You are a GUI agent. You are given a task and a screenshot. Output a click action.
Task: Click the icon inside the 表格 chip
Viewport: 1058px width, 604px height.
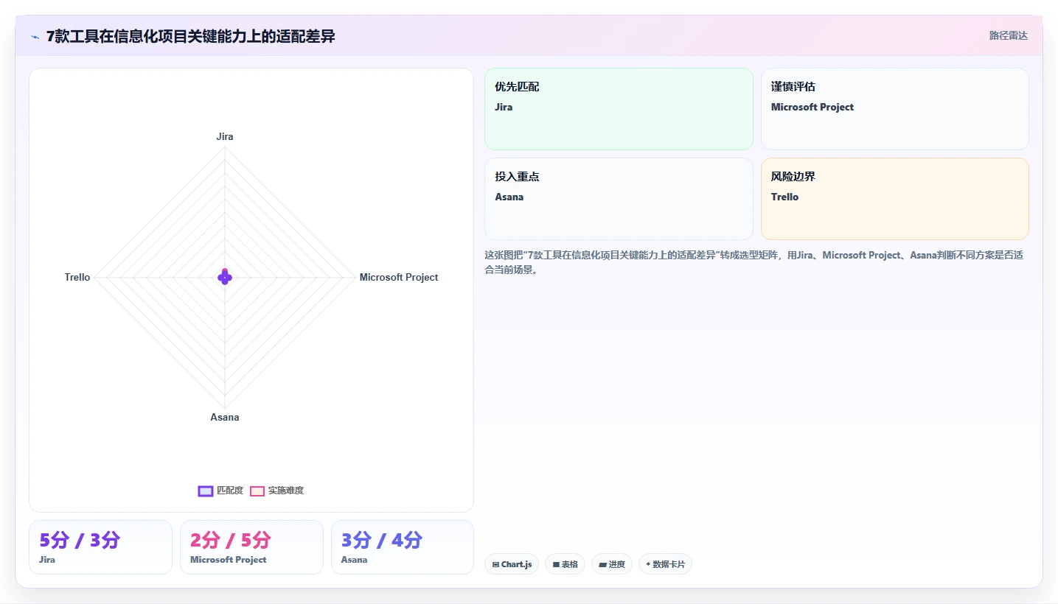click(x=556, y=565)
